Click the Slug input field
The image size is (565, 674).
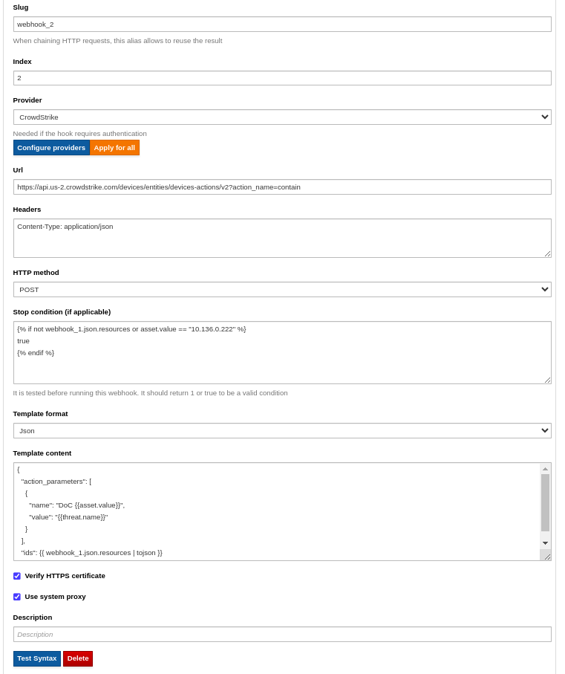282,25
